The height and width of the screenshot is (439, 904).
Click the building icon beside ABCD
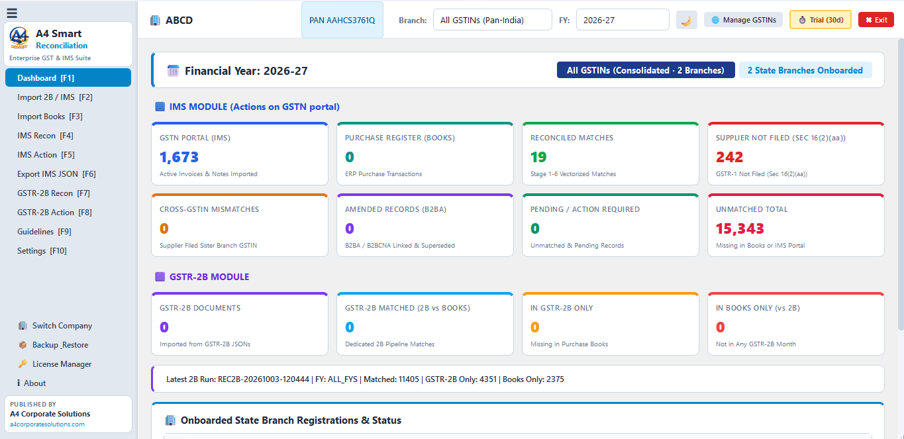[155, 20]
